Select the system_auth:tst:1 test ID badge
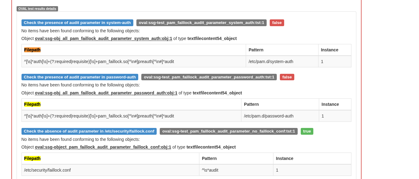Screen dimensions: 419x179 [x=201, y=23]
